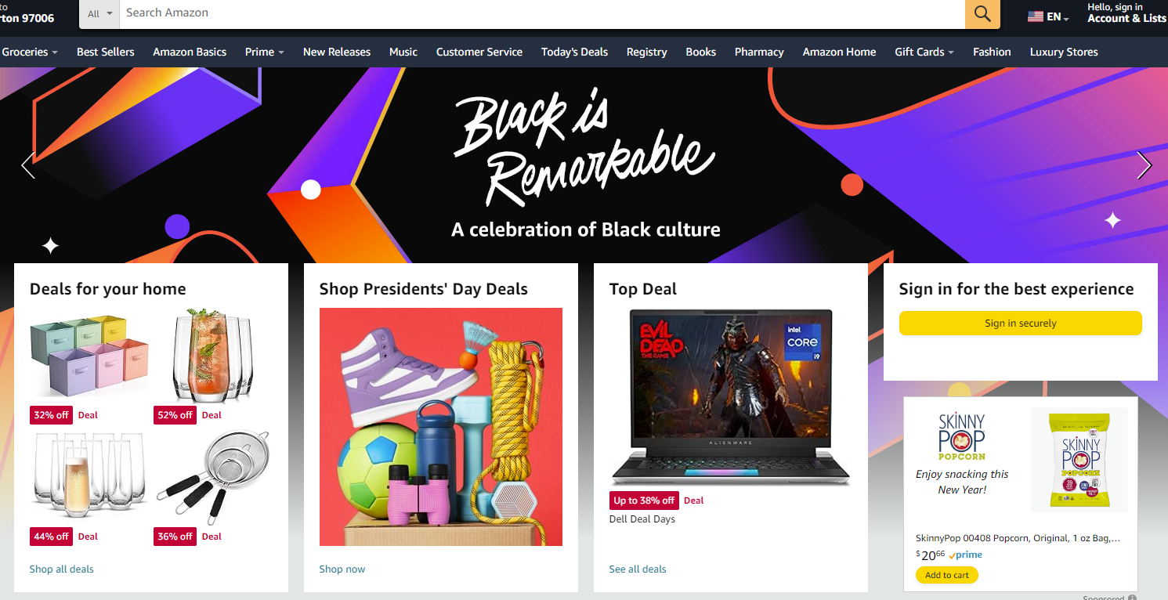Viewport: 1168px width, 600px height.
Task: Expand the All search category dropdown
Action: point(99,13)
